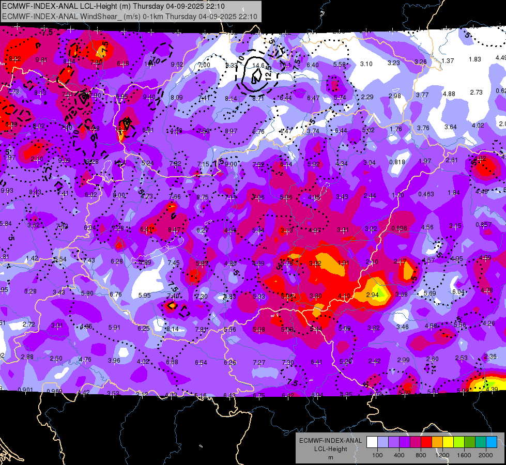Click the 2.73 grid value
506x465 pixels.
(477, 92)
